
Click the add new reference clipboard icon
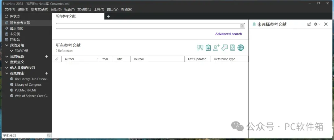(x=208, y=48)
